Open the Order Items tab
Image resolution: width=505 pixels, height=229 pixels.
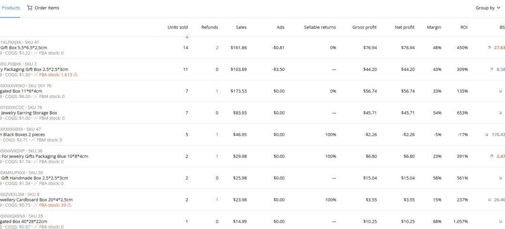click(43, 8)
